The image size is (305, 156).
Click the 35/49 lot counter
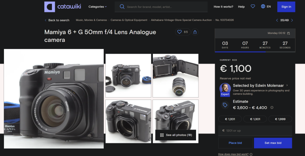click(284, 20)
